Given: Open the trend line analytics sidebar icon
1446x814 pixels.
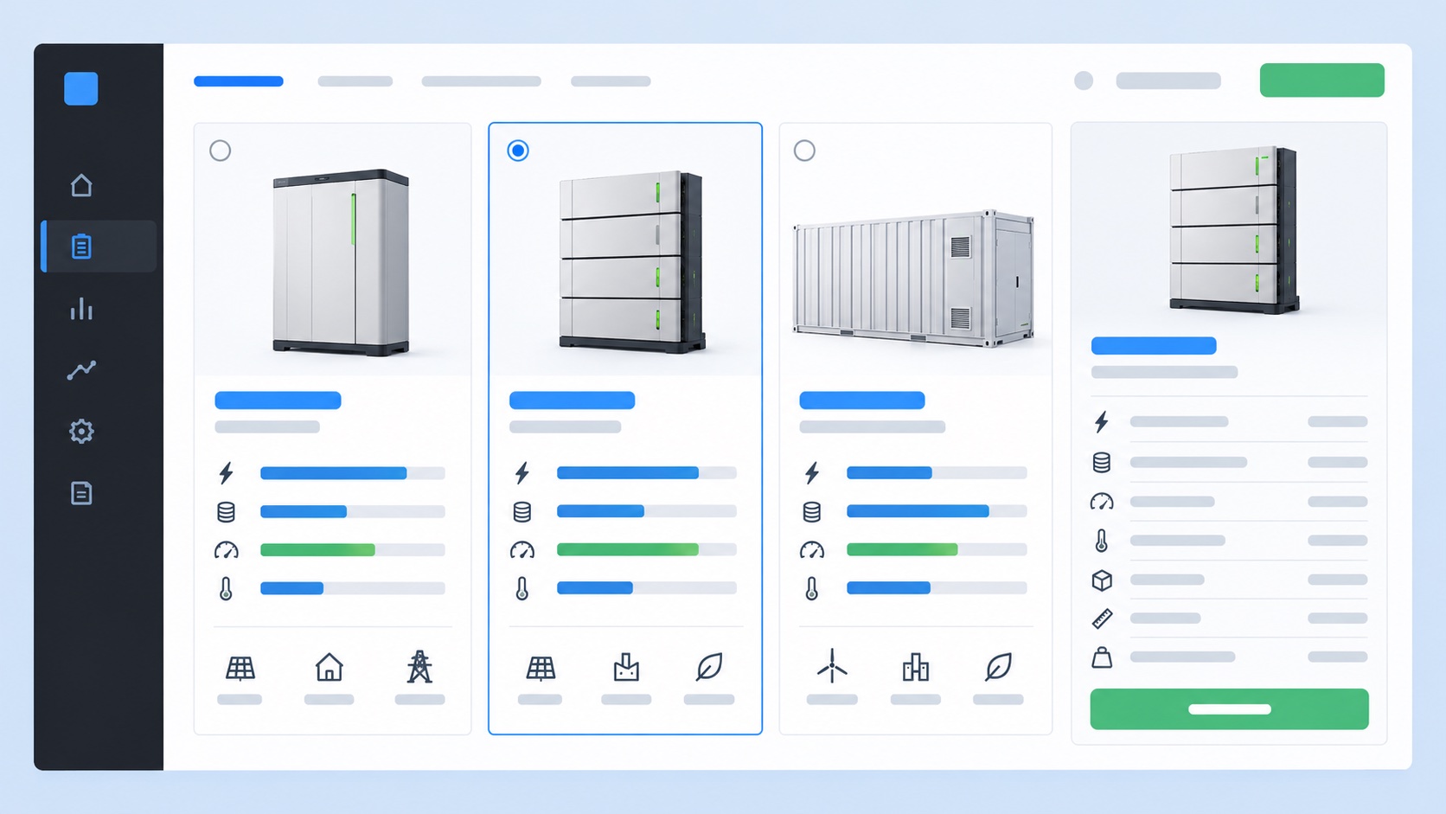Looking at the screenshot, I should tap(81, 370).
